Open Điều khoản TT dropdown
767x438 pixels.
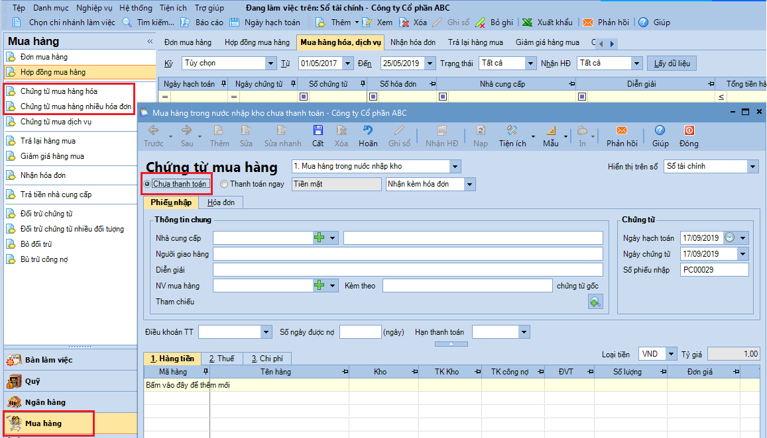tap(266, 332)
